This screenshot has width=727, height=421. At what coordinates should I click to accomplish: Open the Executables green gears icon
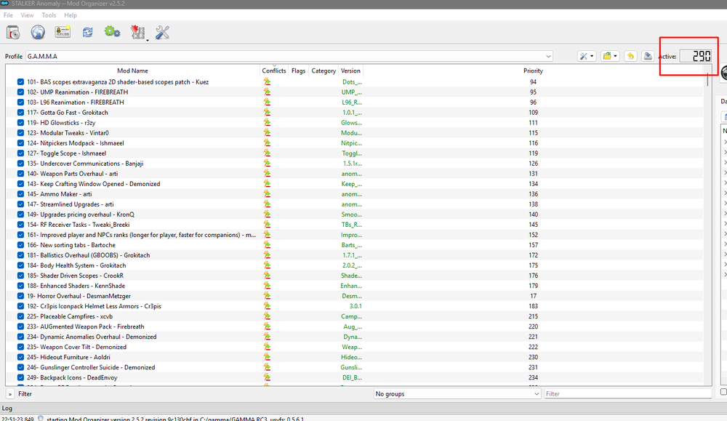tap(111, 32)
